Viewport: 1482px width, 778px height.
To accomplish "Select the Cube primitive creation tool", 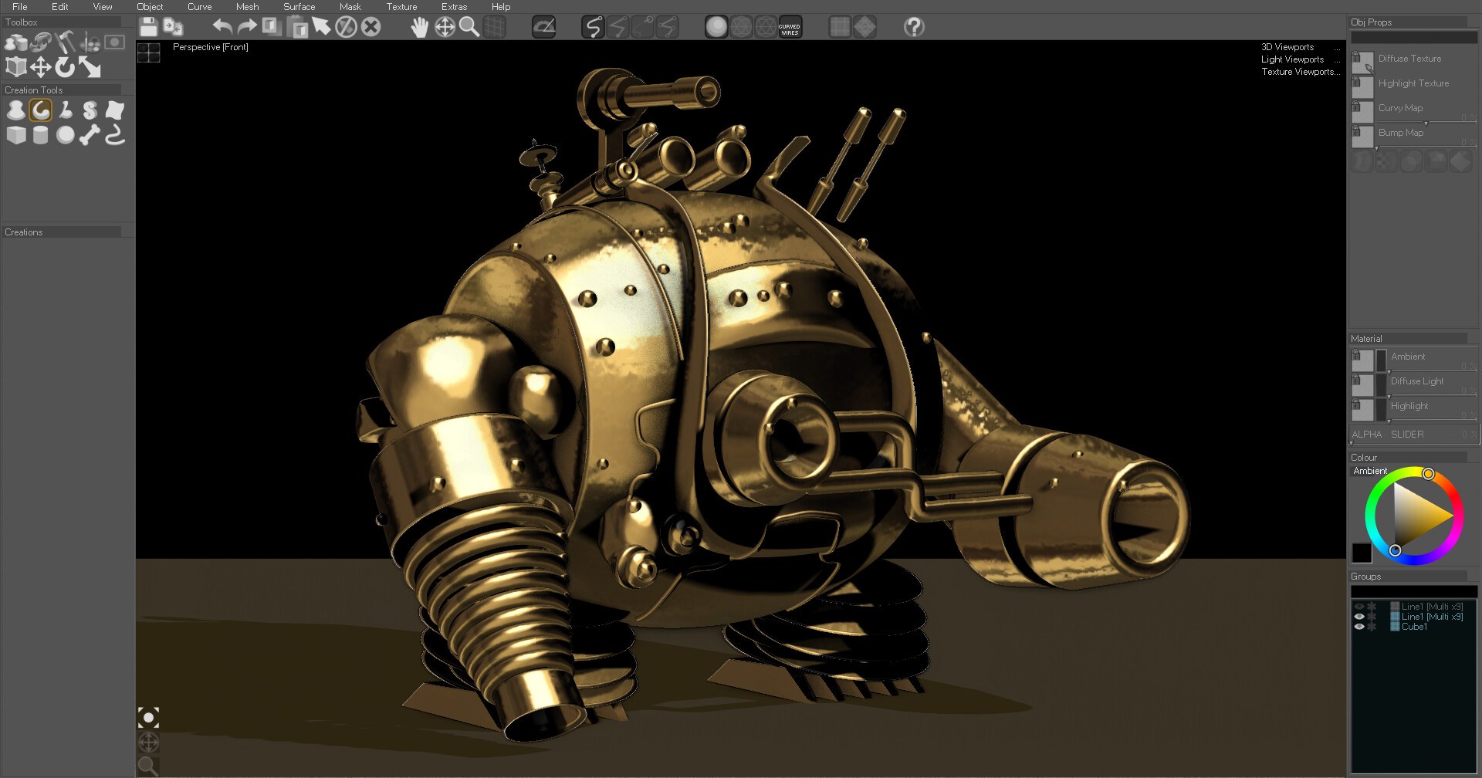I will pyautogui.click(x=15, y=136).
